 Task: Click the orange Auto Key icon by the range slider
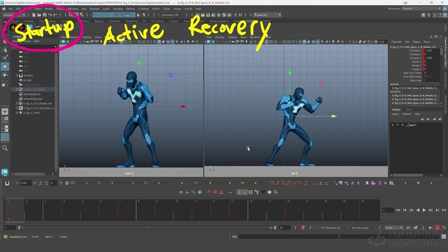pos(303,228)
